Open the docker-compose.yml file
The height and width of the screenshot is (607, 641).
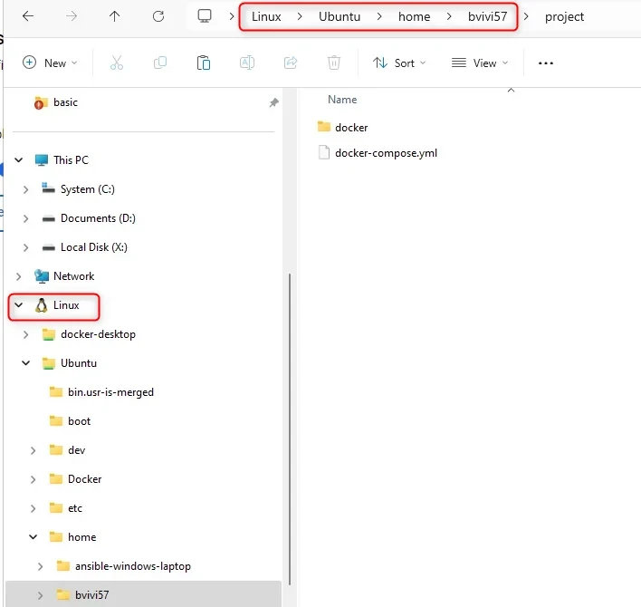pyautogui.click(x=386, y=153)
